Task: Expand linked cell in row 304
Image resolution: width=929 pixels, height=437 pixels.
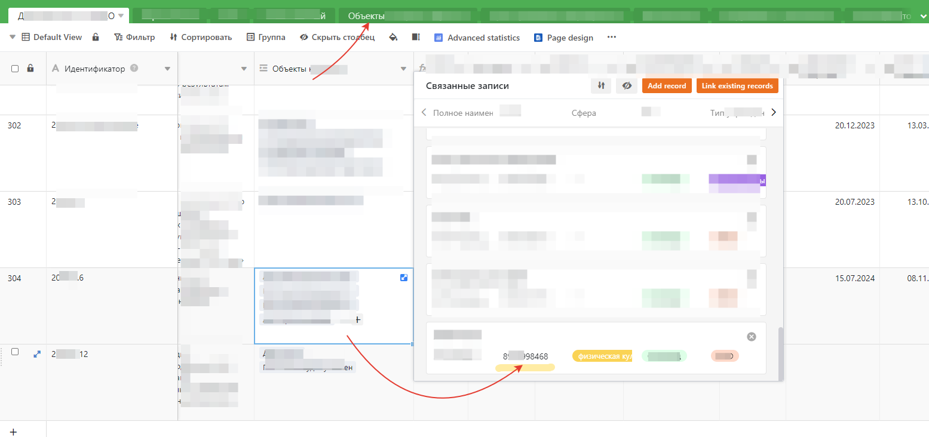Action: (x=404, y=278)
